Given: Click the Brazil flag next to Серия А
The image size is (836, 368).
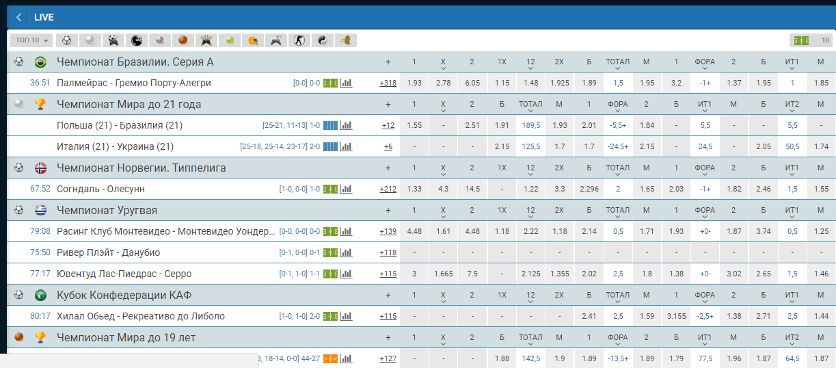Looking at the screenshot, I should pos(40,62).
